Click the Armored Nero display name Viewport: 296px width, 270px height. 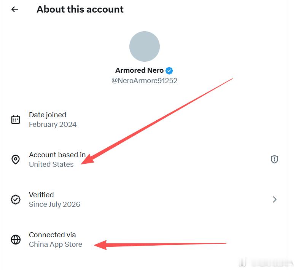tap(139, 70)
